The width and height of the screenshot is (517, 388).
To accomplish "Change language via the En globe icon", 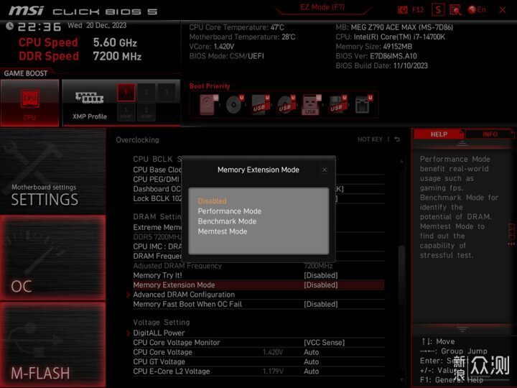I will click(477, 9).
